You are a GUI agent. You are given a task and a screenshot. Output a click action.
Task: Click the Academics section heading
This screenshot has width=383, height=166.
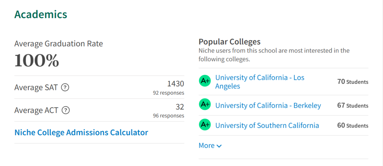(41, 14)
